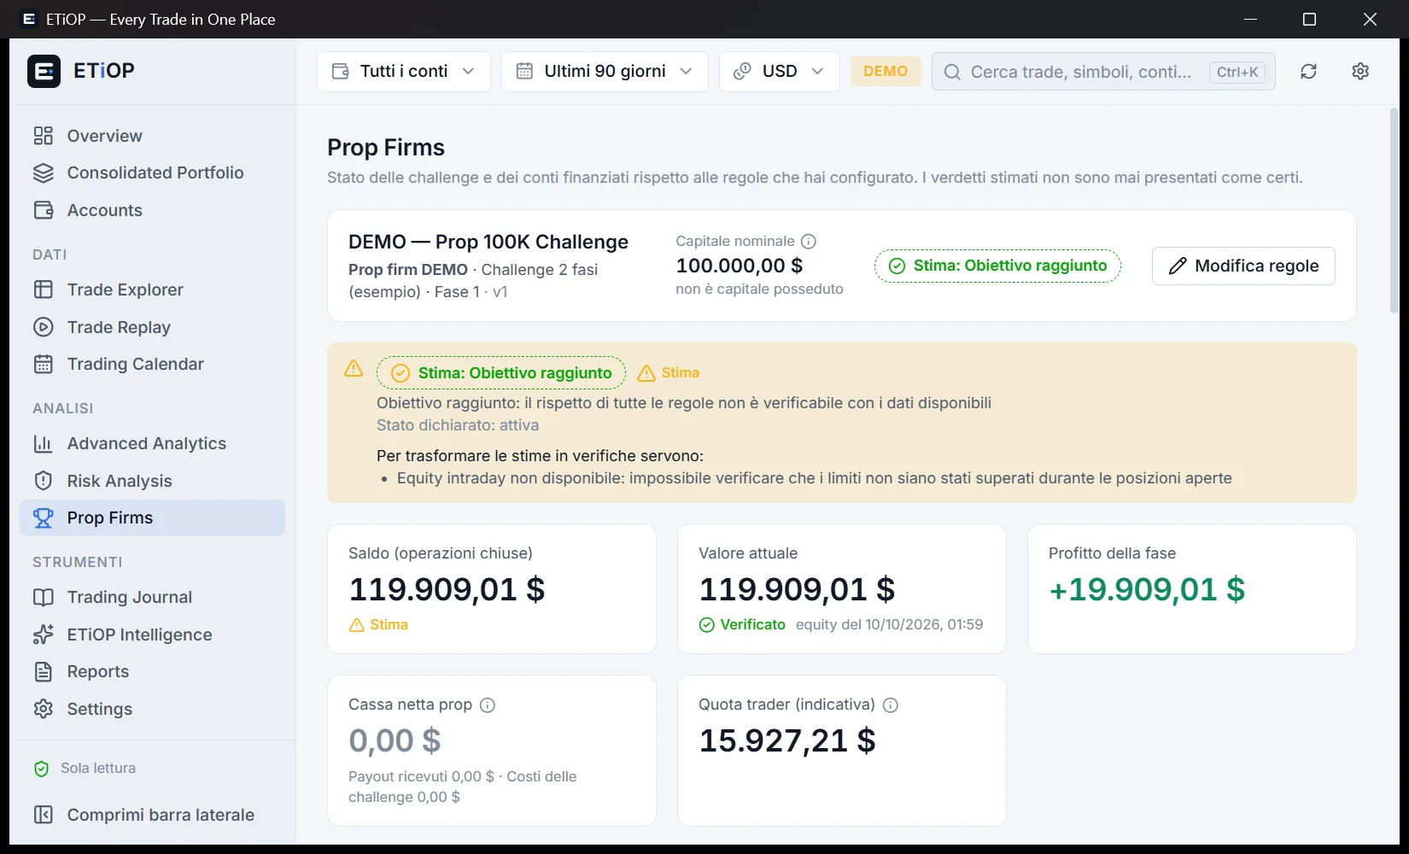The image size is (1409, 854).
Task: Click the Verificato label under Valore attuale
Action: tap(742, 625)
